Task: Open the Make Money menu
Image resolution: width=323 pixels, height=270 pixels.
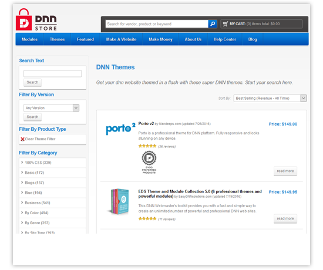Action: [160, 39]
